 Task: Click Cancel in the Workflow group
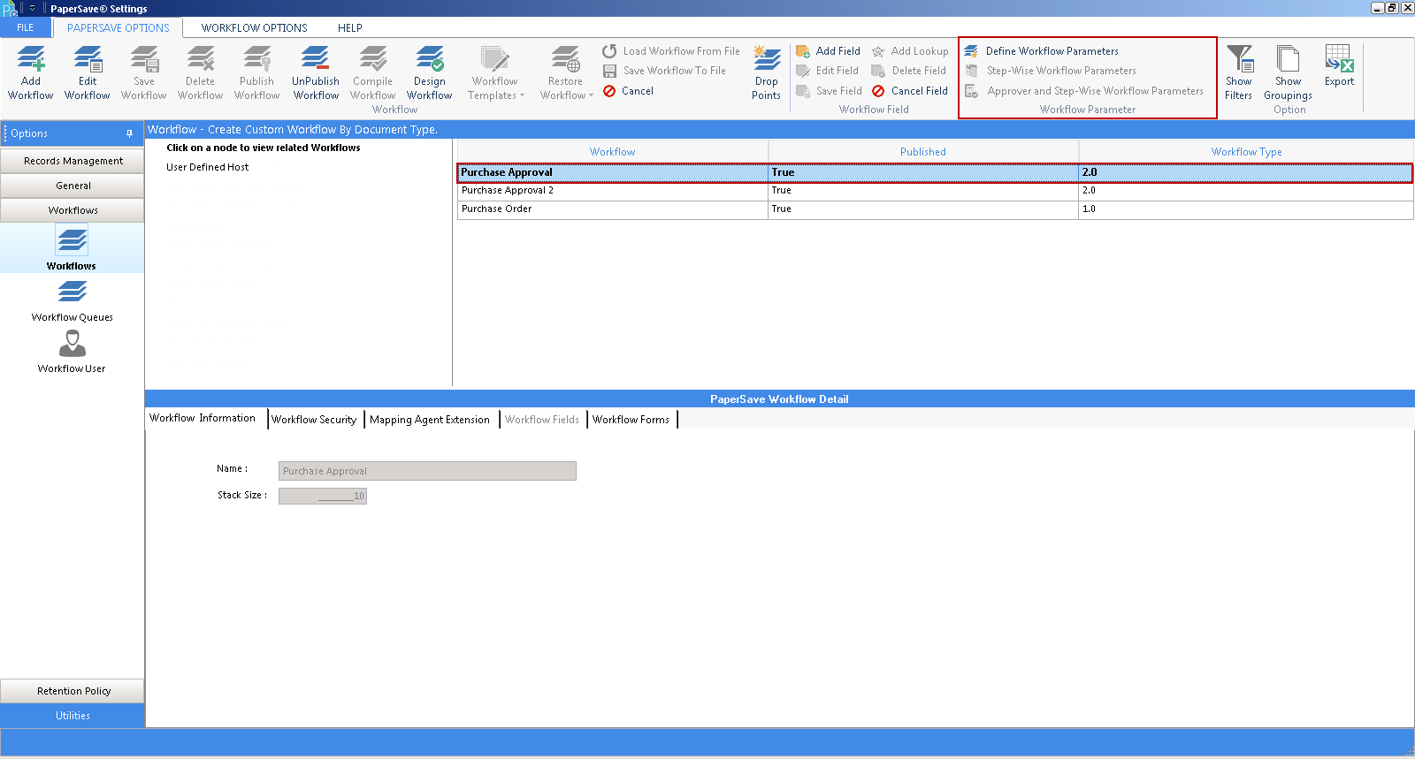pos(628,91)
